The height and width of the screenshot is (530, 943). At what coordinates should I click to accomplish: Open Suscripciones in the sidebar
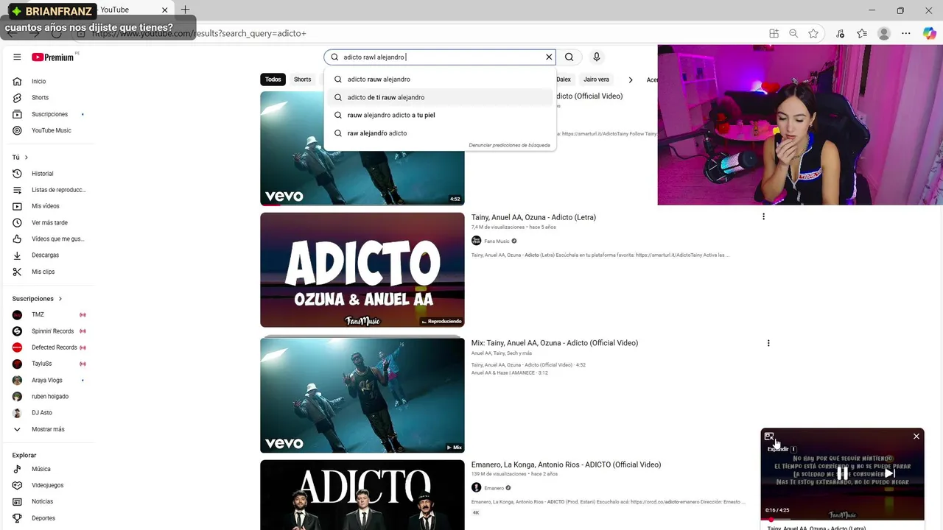47,114
